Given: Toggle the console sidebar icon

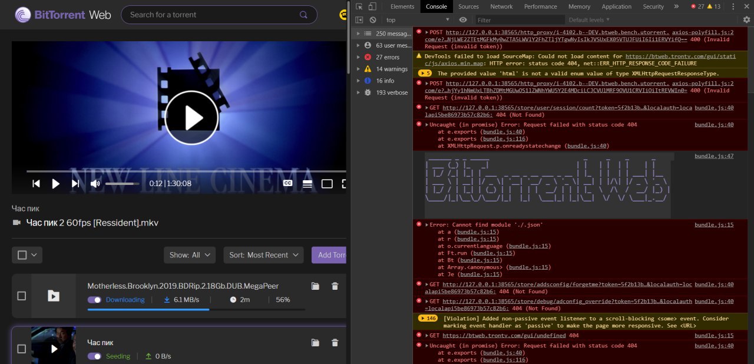Looking at the screenshot, I should pyautogui.click(x=359, y=20).
